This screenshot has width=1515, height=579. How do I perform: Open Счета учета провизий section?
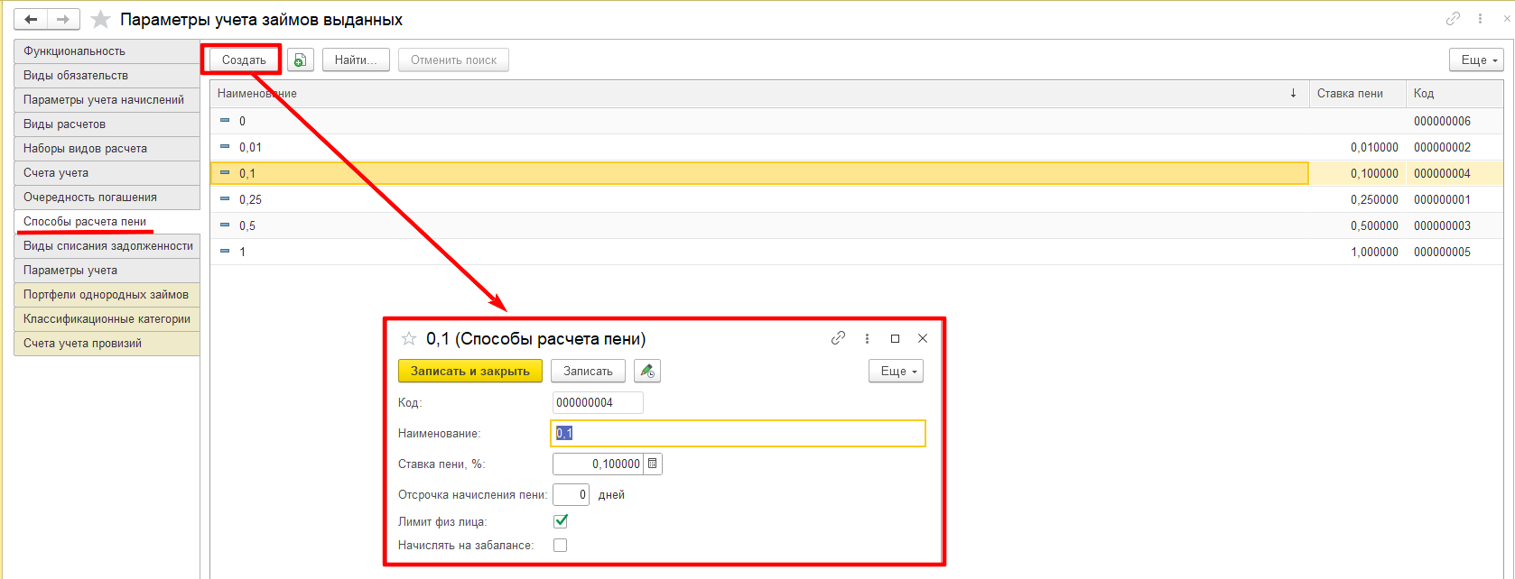pos(107,344)
